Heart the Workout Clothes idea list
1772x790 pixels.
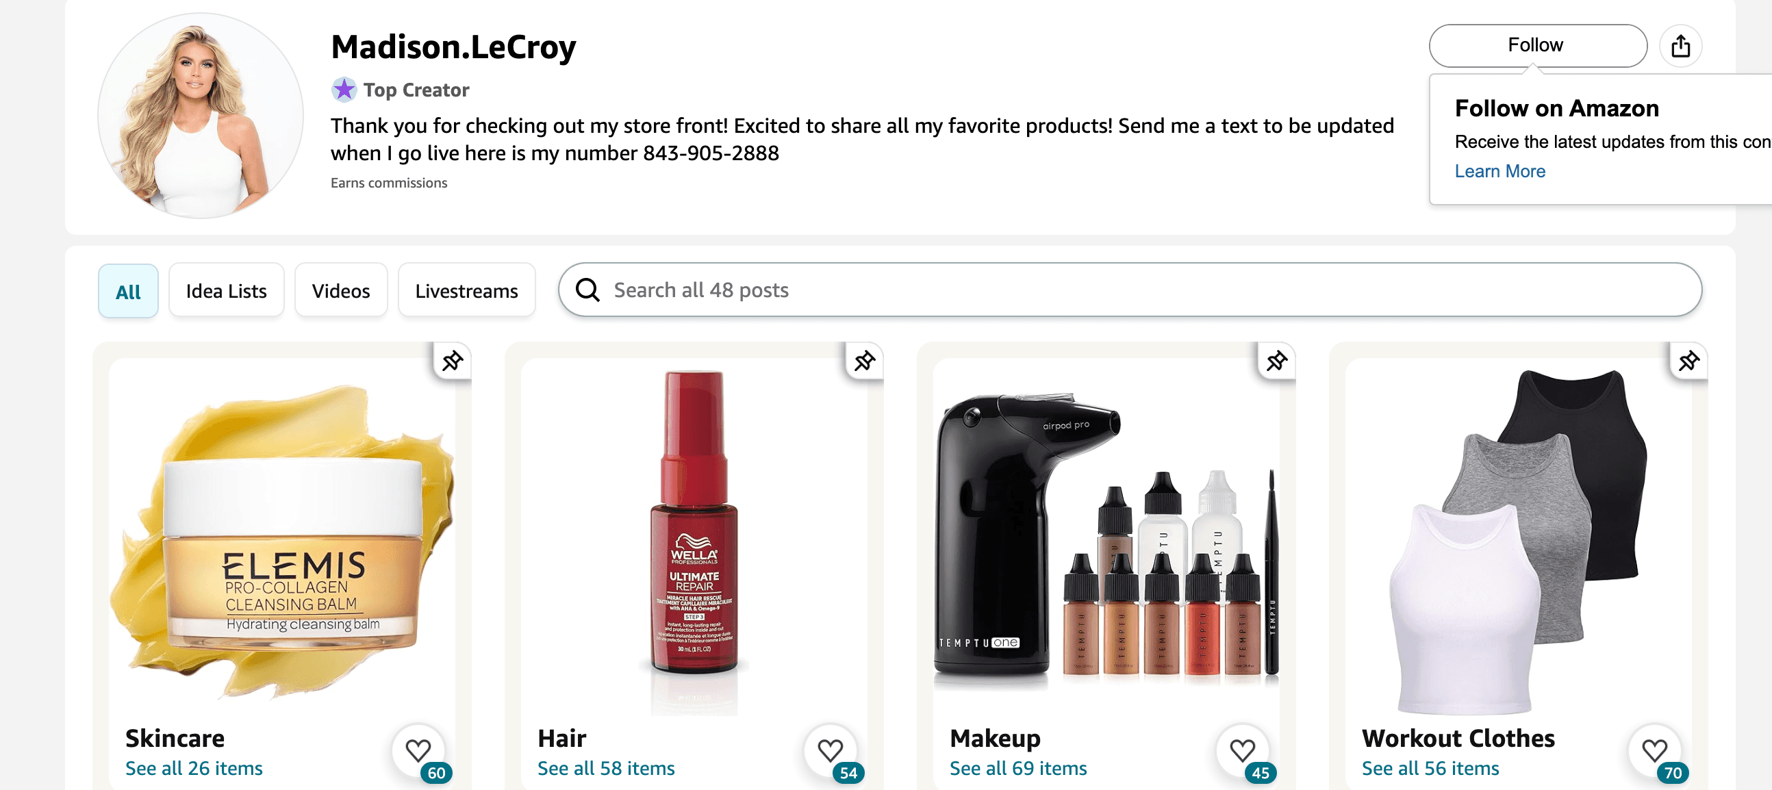(1655, 750)
